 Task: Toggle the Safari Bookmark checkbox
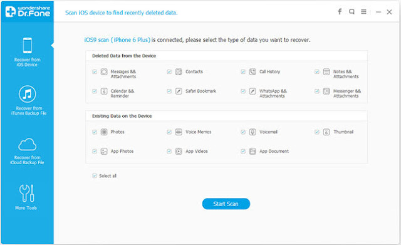click(169, 91)
